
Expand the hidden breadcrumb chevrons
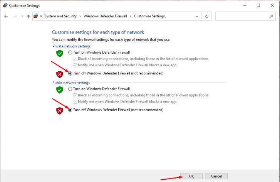pyautogui.click(x=41, y=16)
